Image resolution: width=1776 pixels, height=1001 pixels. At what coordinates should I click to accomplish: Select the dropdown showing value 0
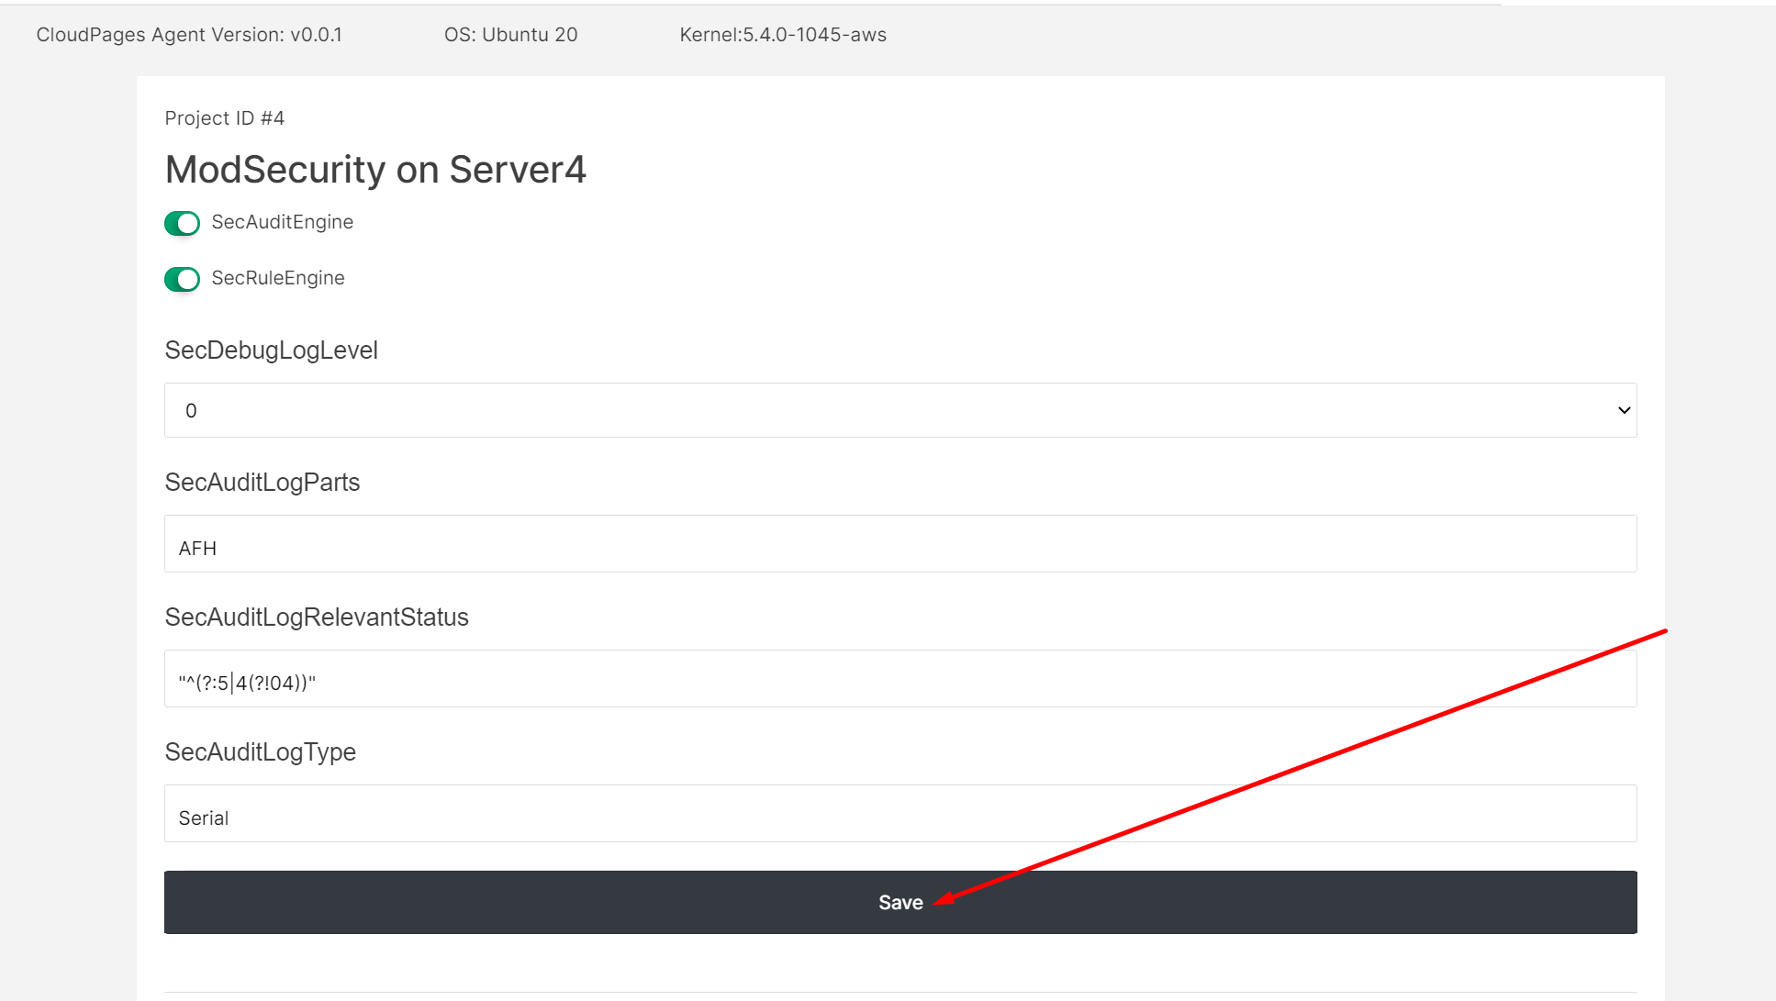(899, 410)
